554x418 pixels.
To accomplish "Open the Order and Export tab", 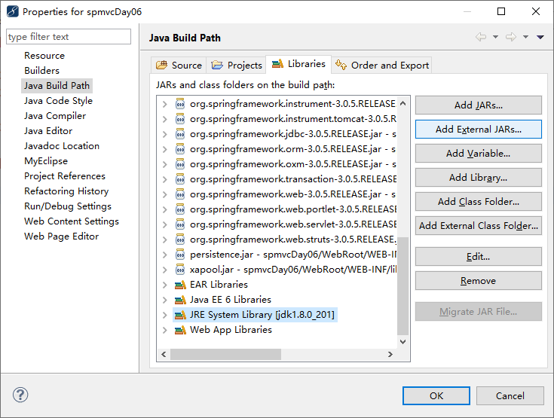I will click(x=382, y=66).
